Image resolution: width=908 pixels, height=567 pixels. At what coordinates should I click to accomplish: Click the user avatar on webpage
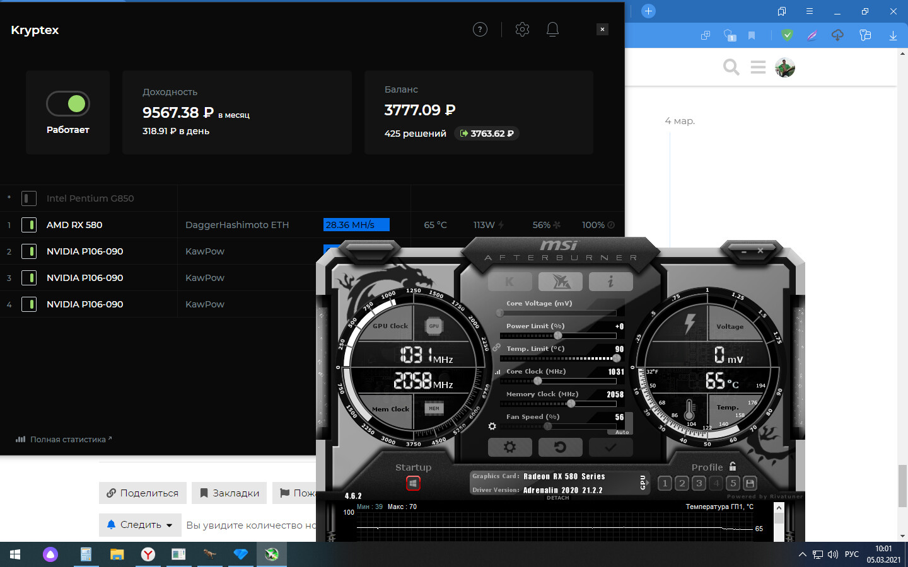(785, 67)
